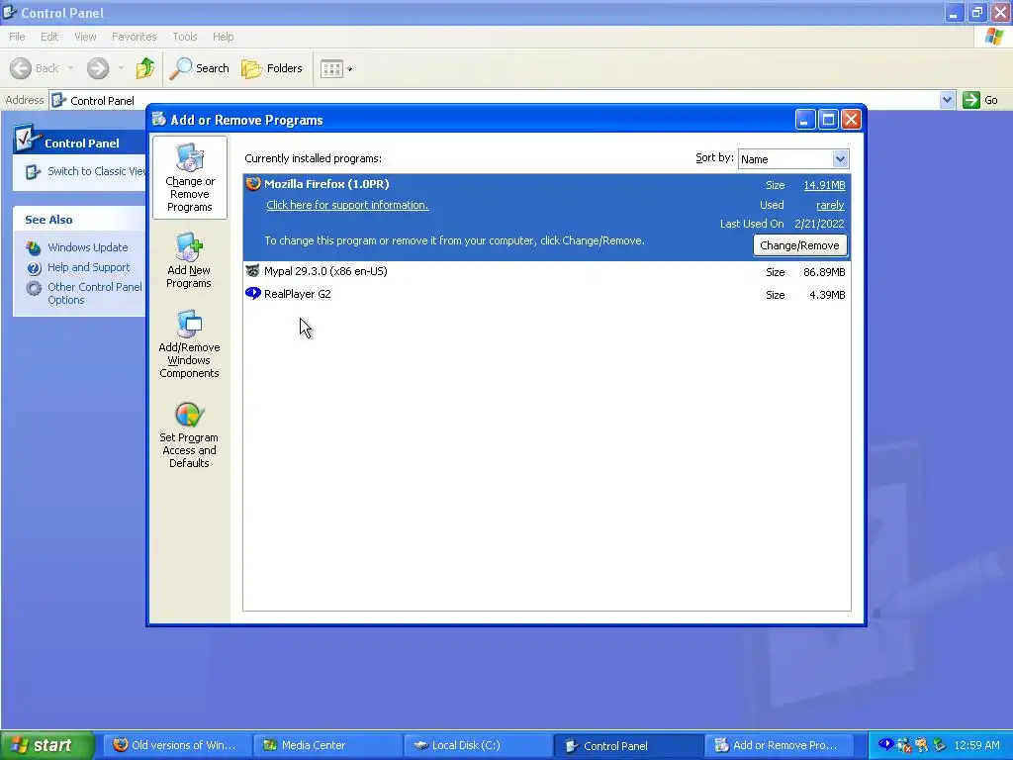Close the Add or Remove Programs window
Image resolution: width=1013 pixels, height=760 pixels.
tap(852, 120)
